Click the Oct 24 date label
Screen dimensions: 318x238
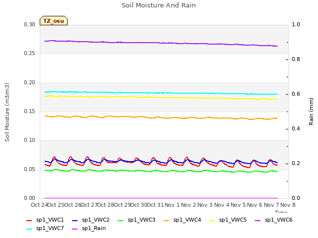39,205
